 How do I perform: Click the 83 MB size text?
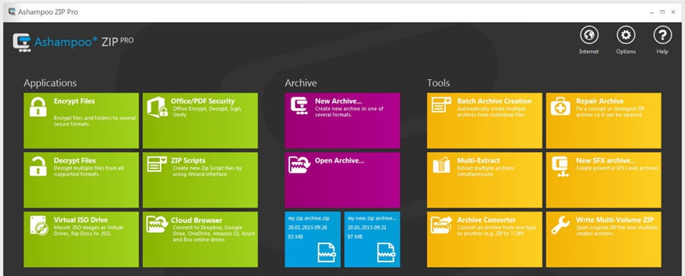click(295, 236)
